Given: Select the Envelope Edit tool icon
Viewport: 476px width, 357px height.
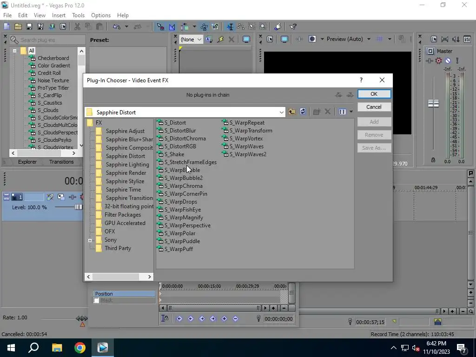Looking at the screenshot, I should pyautogui.click(x=241, y=26).
